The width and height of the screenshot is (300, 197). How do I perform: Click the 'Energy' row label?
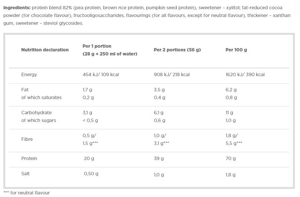coord(29,75)
